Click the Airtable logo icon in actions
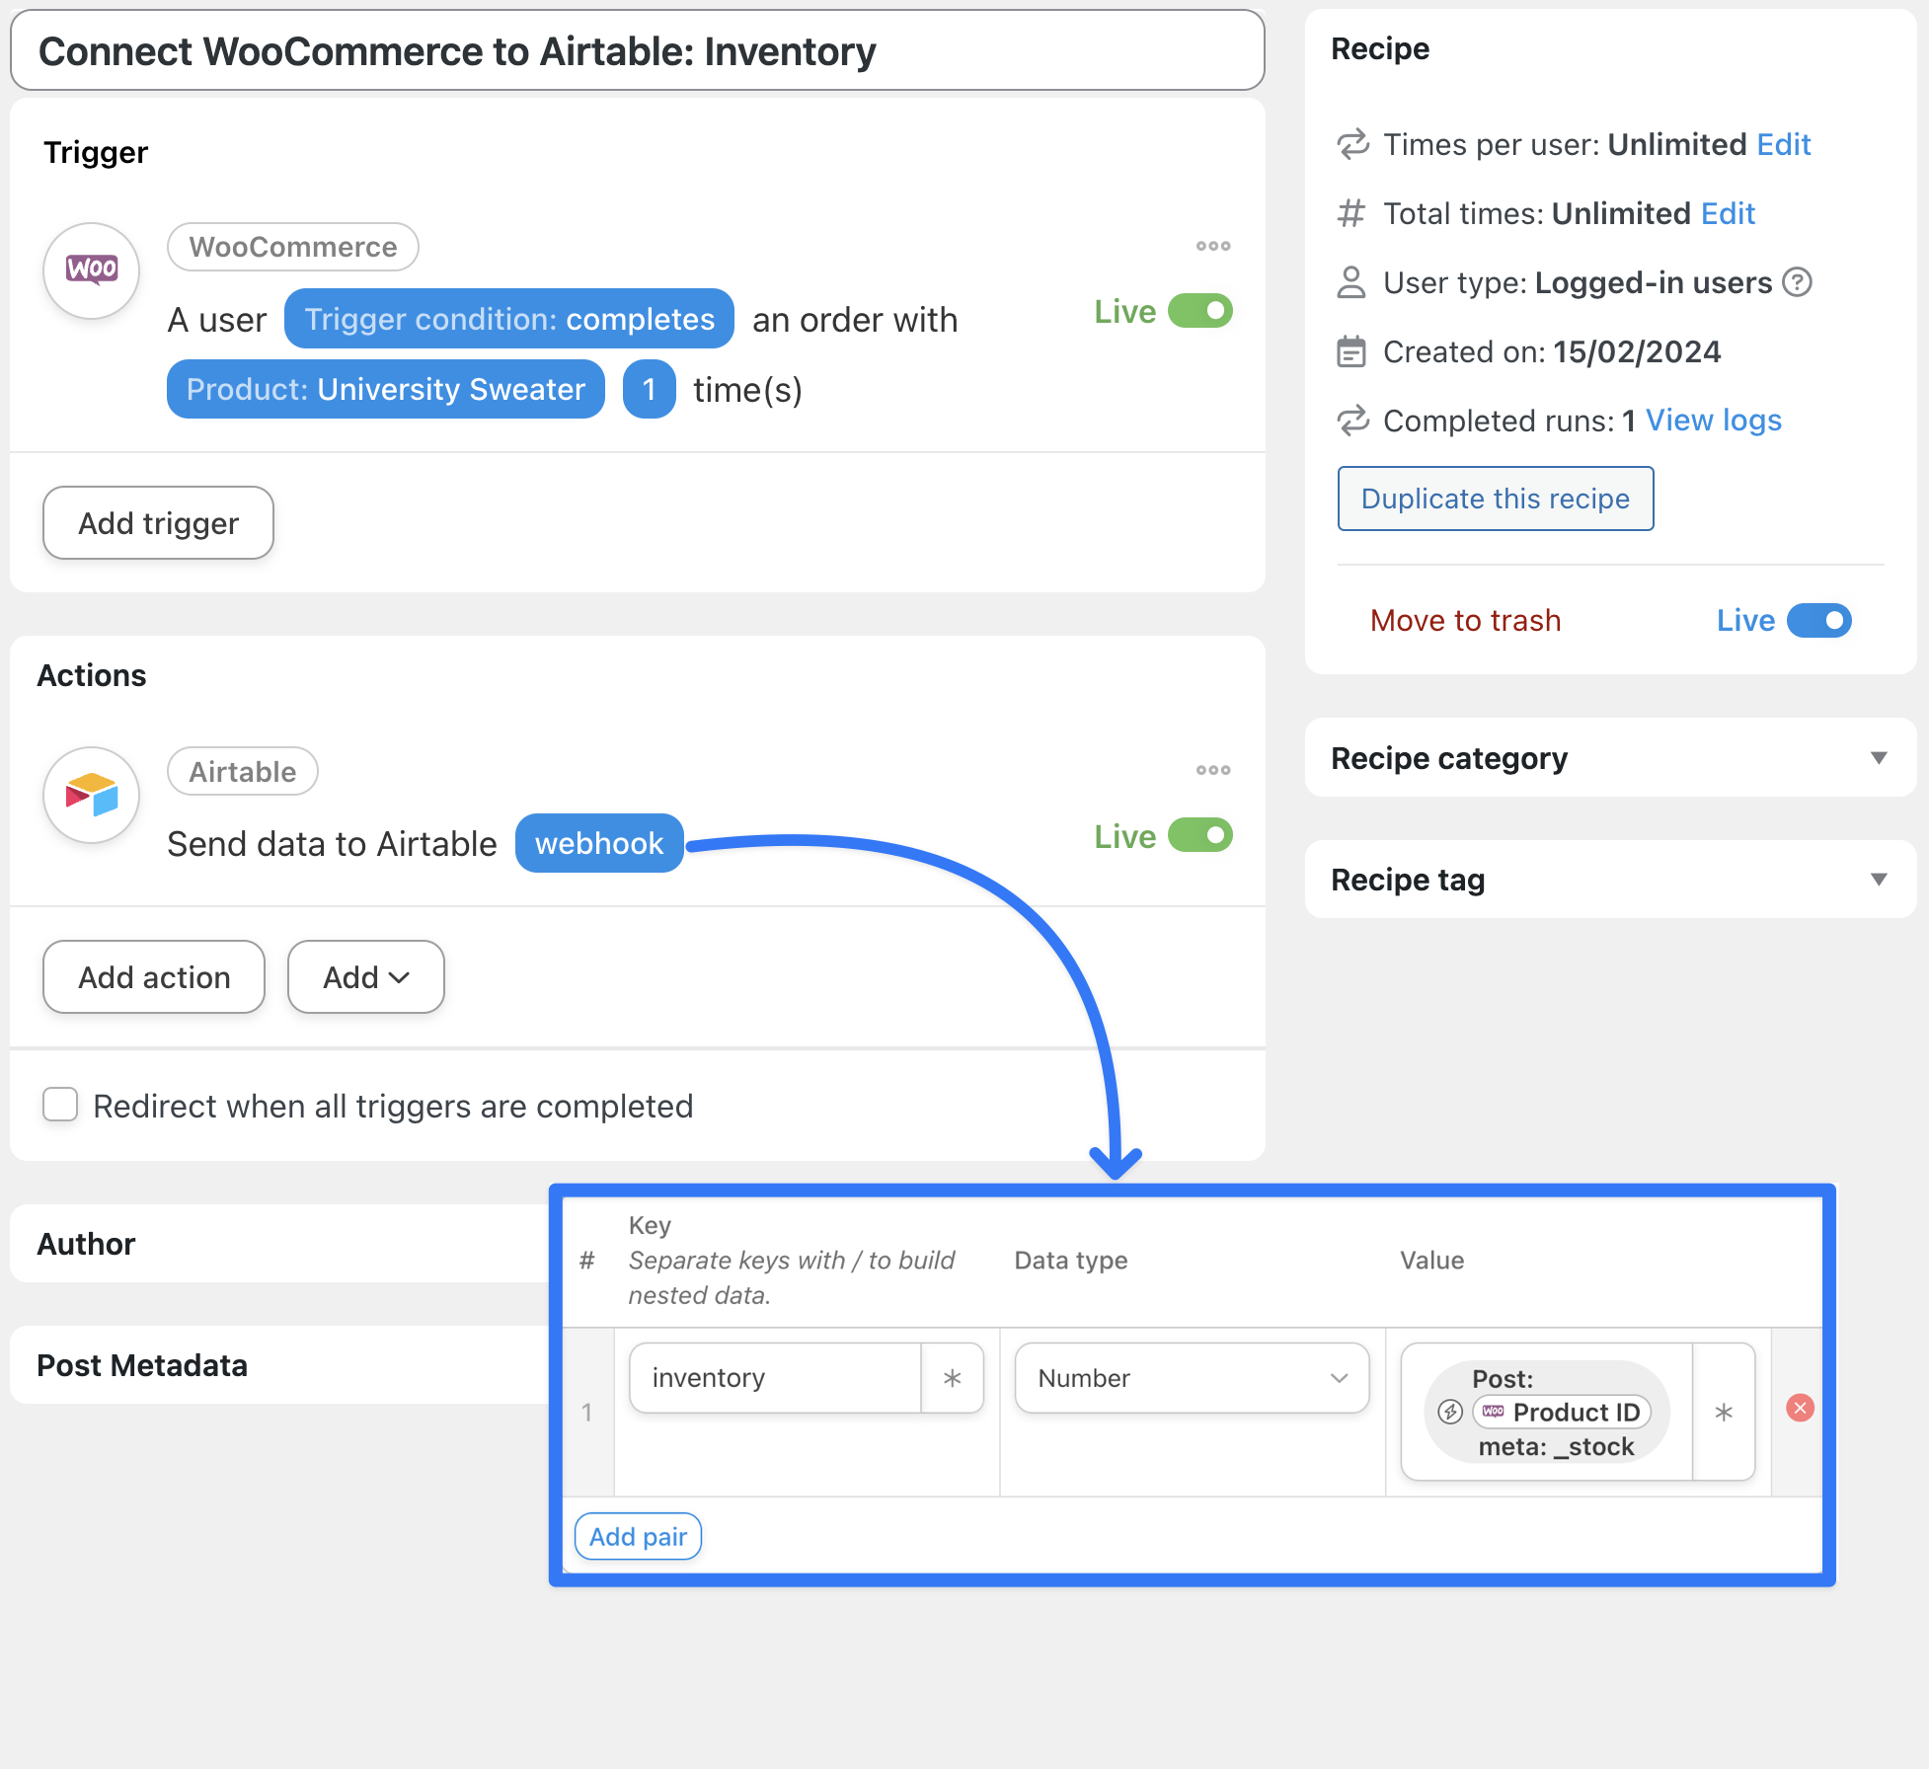This screenshot has width=1929, height=1769. click(x=92, y=795)
